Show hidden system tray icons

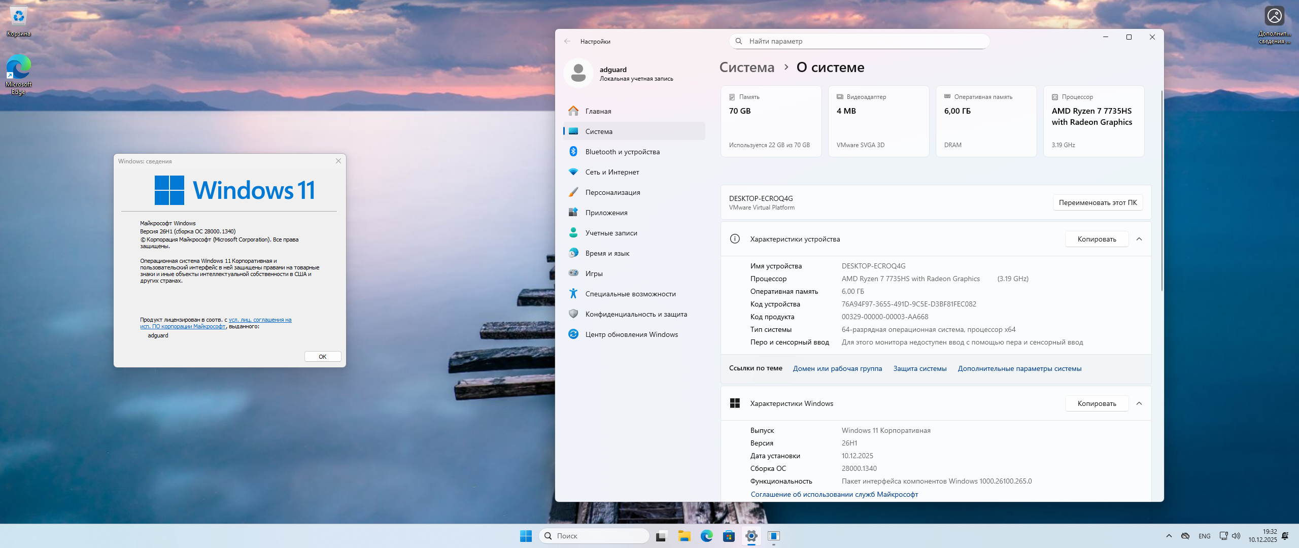coord(1169,536)
